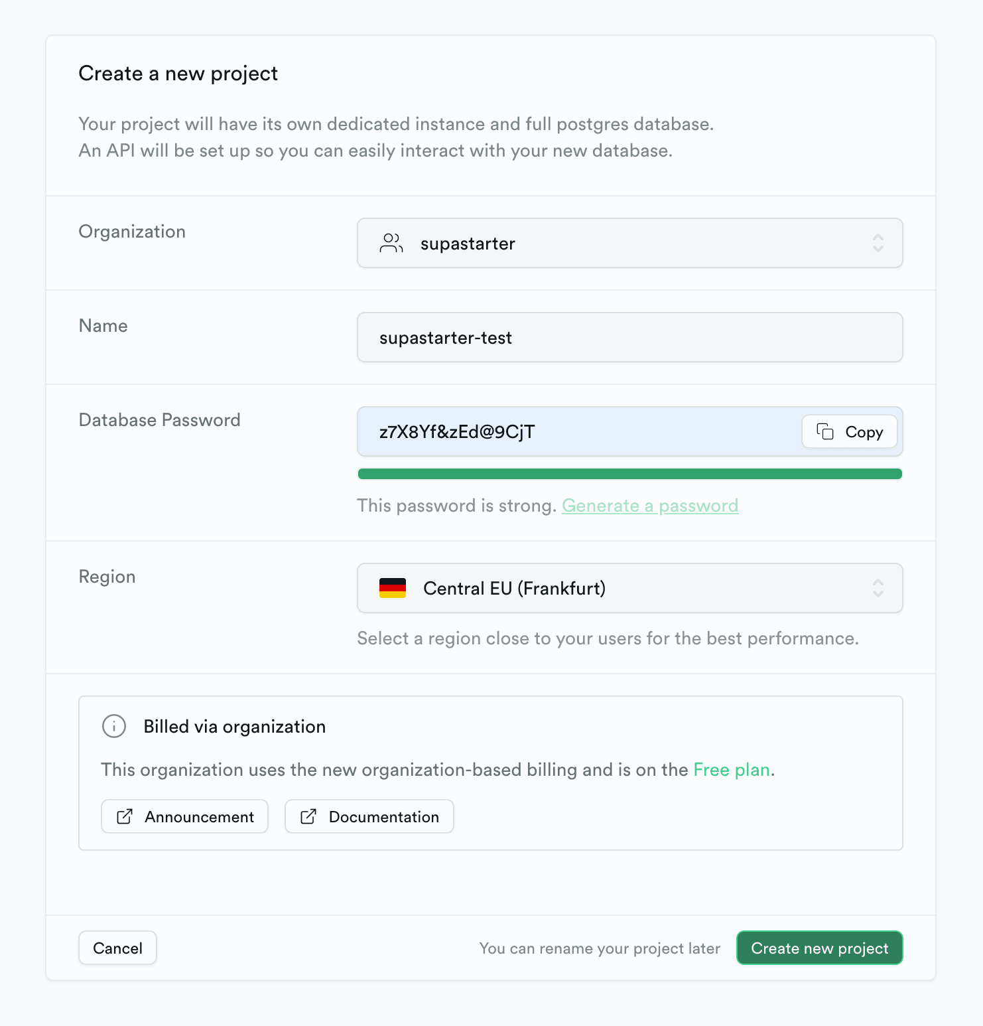The height and width of the screenshot is (1026, 983).
Task: Copy the database password
Action: coord(849,431)
